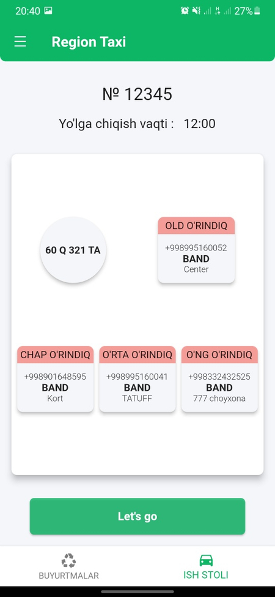Tap the muted sound status icon
The width and height of the screenshot is (275, 597).
(196, 10)
